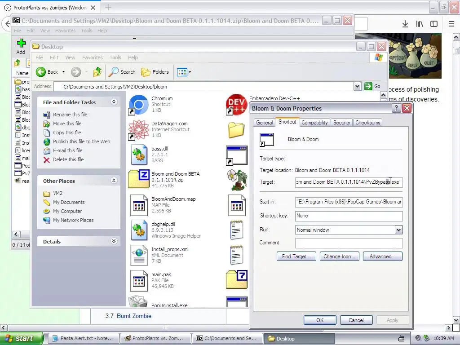
Task: Select the Install_props.xml file icon
Action: pos(138,256)
